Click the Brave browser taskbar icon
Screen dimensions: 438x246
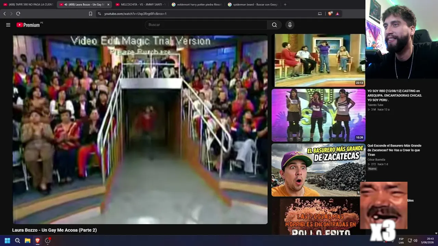click(x=38, y=241)
